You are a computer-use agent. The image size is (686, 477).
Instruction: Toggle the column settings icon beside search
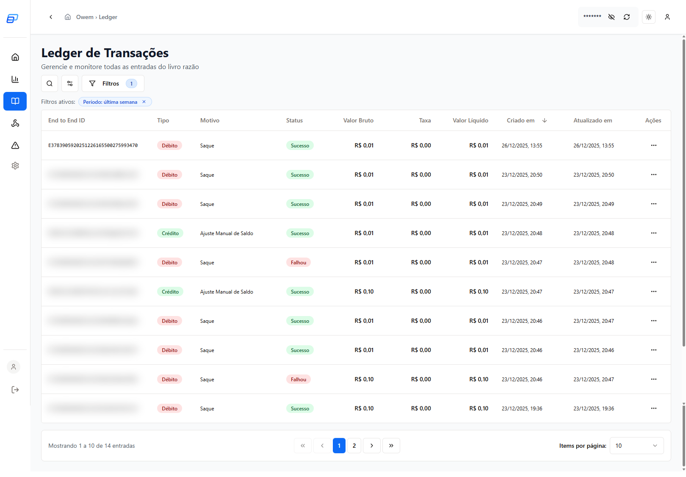pos(70,83)
